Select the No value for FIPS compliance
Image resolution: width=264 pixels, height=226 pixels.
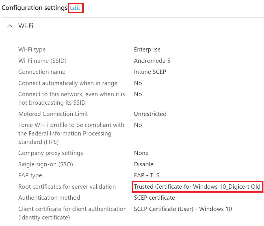pos(138,125)
